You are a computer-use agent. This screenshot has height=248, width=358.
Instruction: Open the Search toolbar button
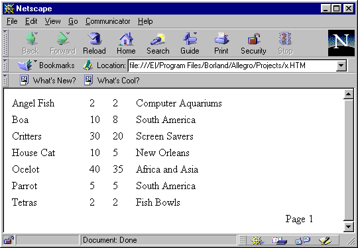tap(158, 43)
